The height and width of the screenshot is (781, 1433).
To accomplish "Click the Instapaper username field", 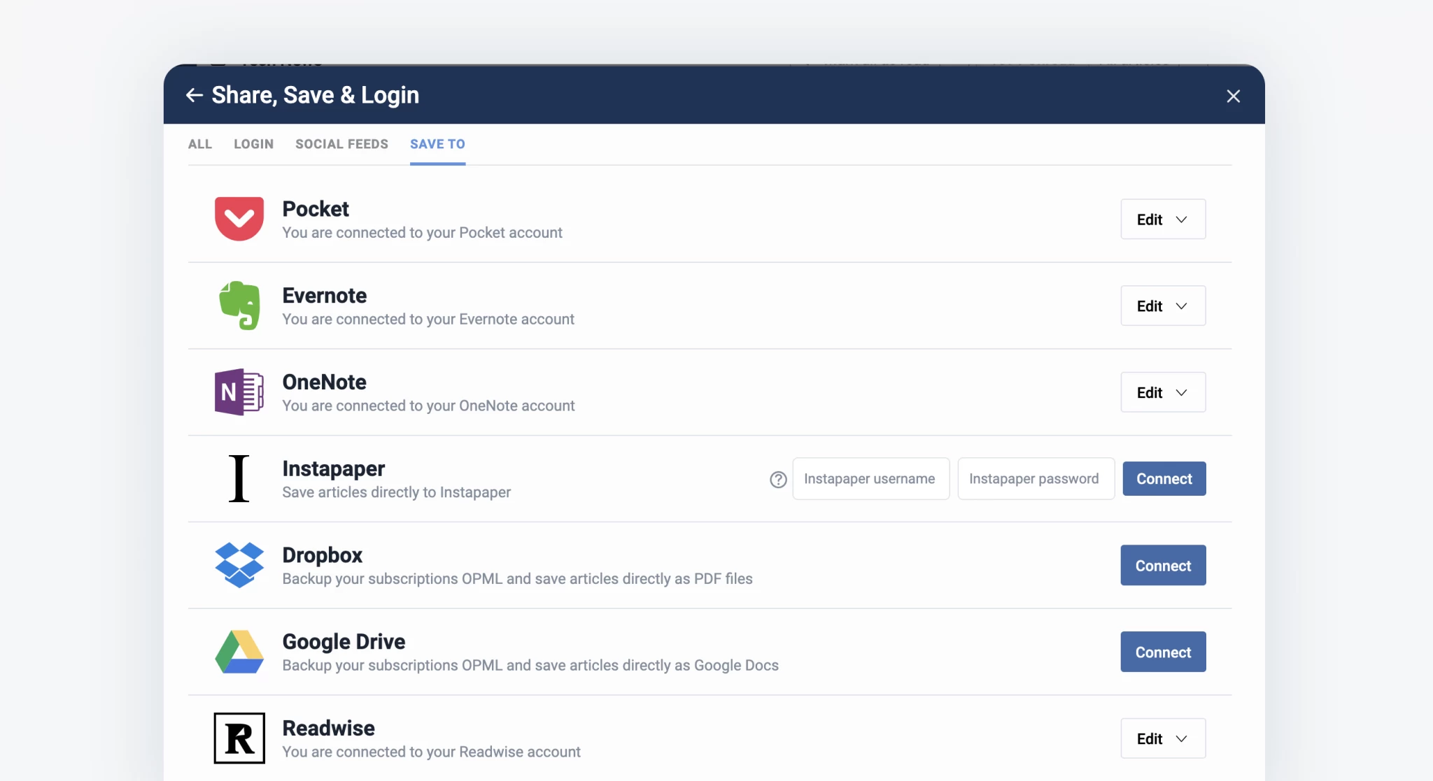I will pyautogui.click(x=870, y=479).
